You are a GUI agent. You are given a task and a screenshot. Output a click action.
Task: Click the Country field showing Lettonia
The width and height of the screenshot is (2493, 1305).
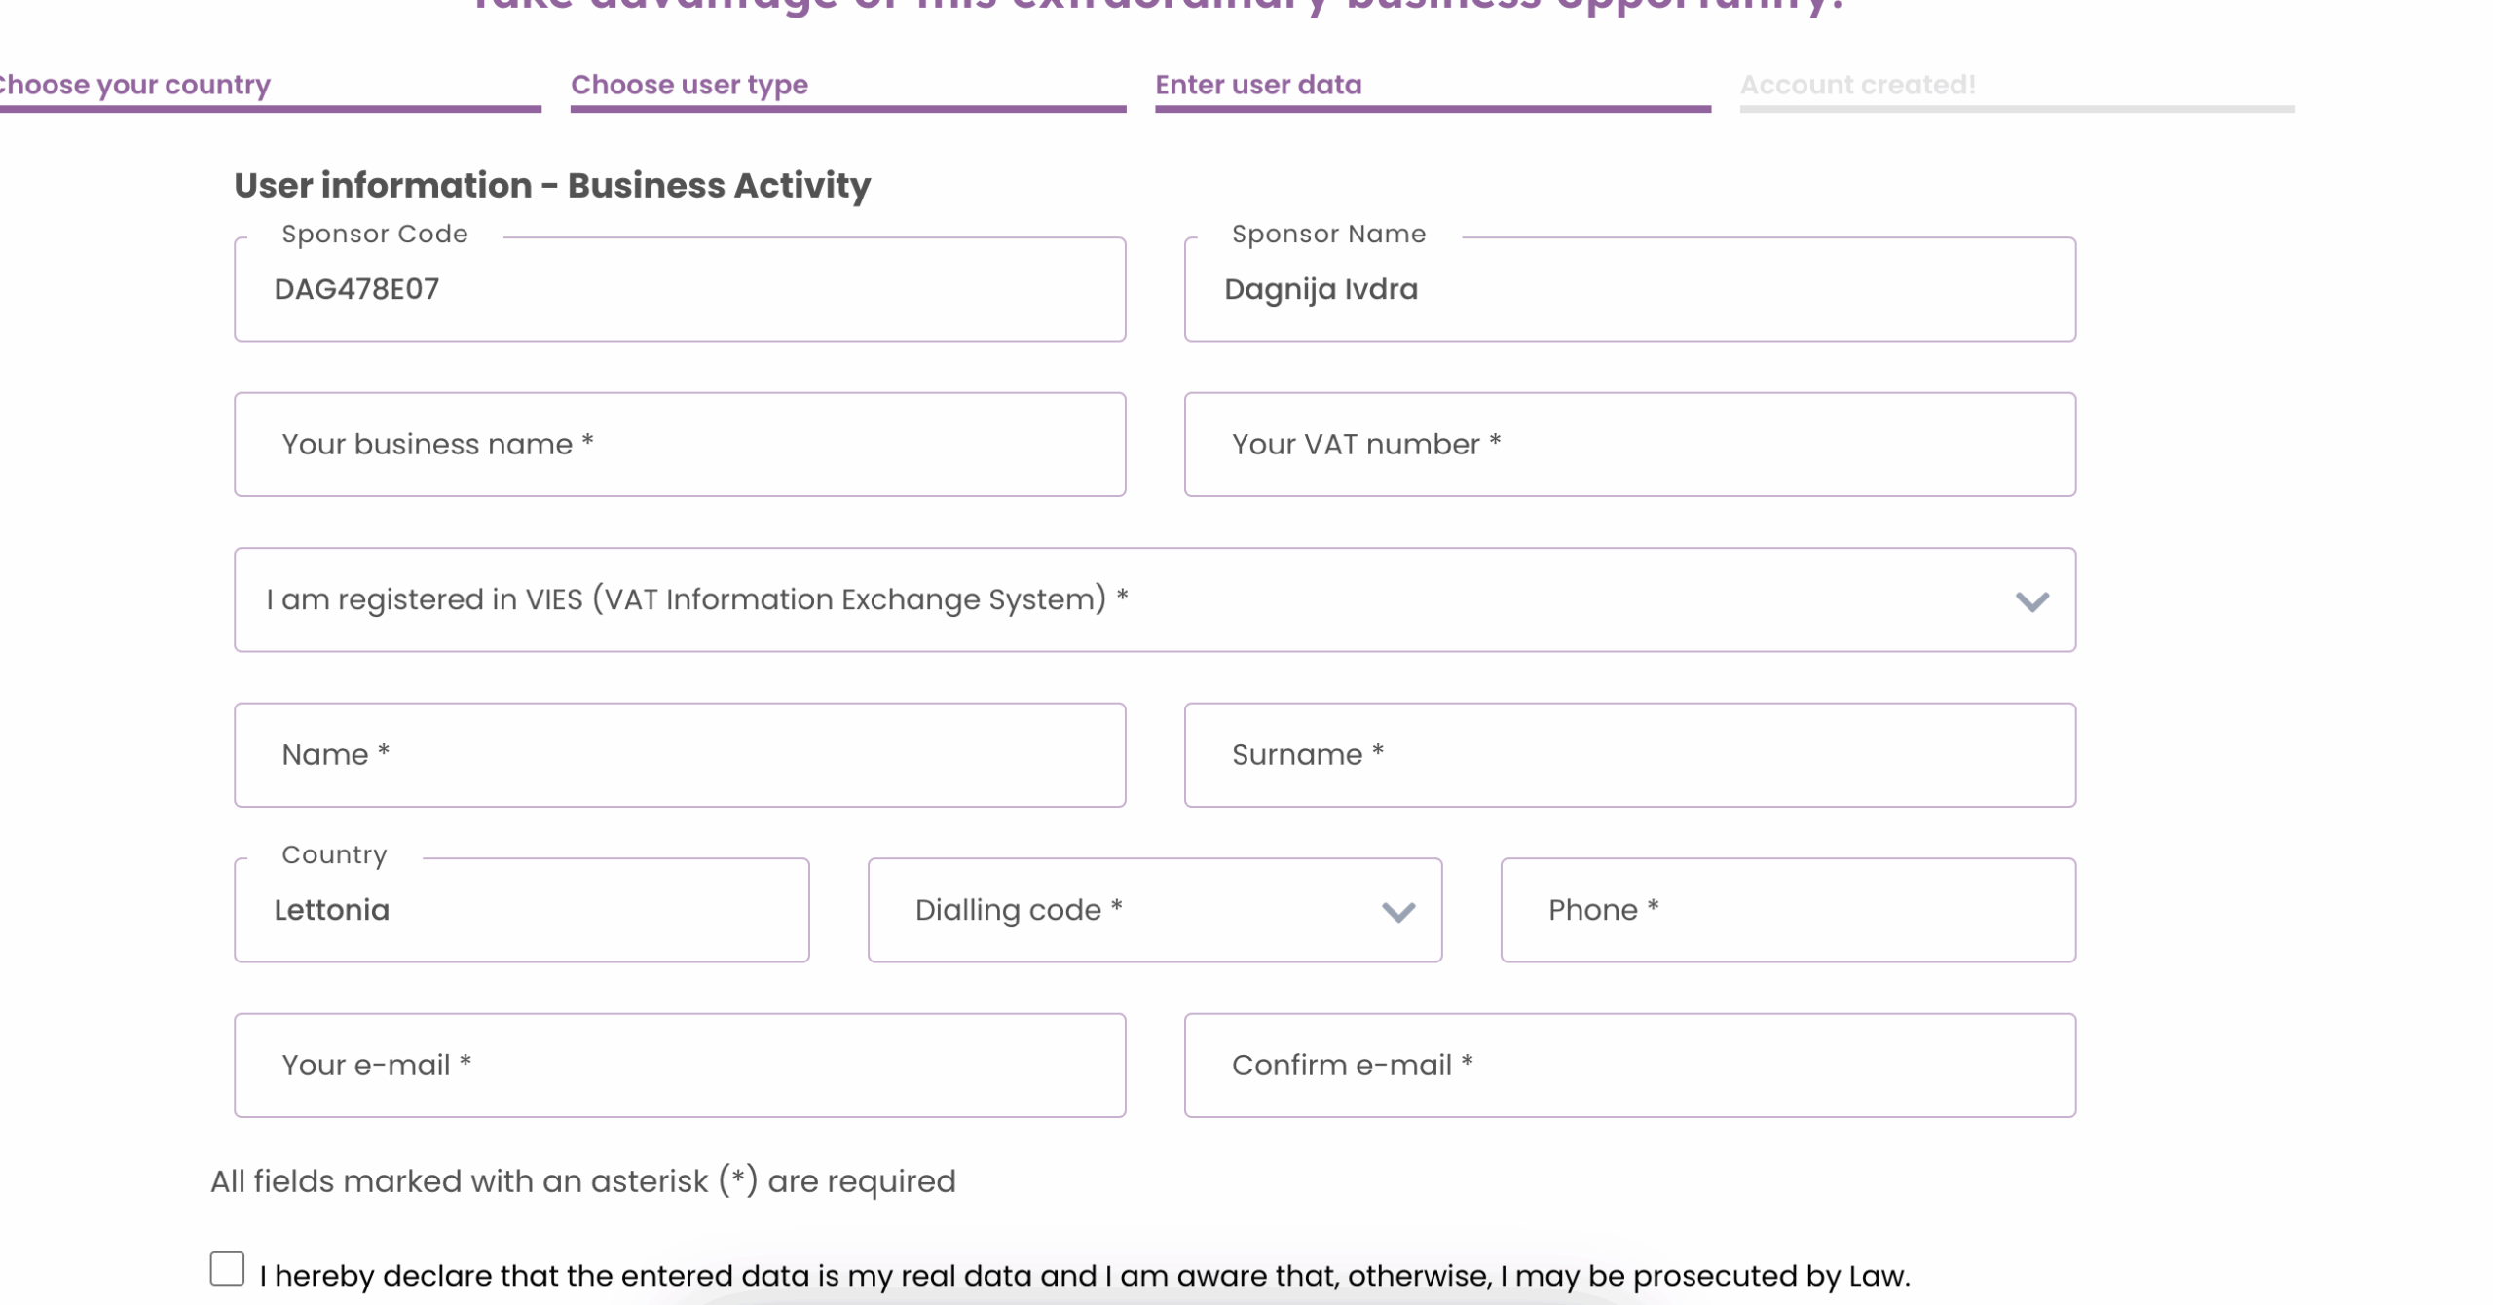[521, 910]
